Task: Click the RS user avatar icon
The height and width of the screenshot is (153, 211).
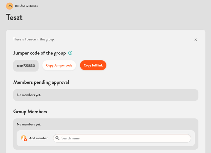Action: tap(10, 6)
